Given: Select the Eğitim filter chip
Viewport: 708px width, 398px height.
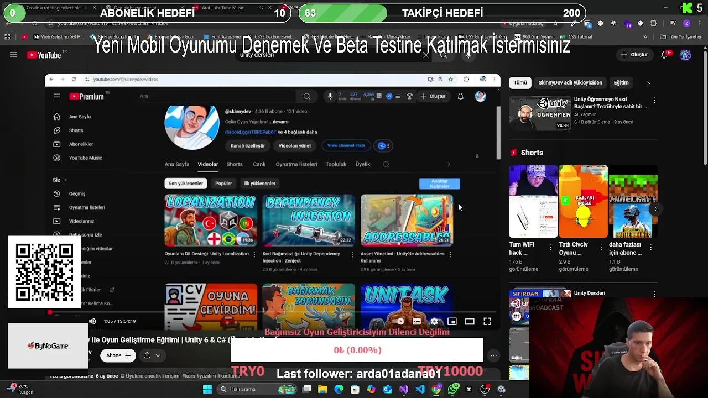Looking at the screenshot, I should coord(621,83).
